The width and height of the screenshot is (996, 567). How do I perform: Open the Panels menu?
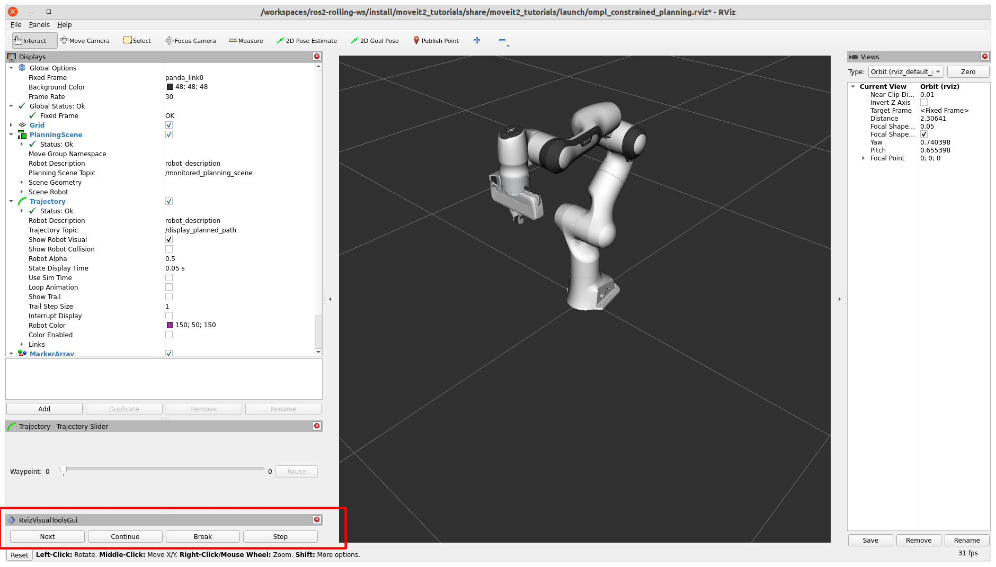click(39, 25)
